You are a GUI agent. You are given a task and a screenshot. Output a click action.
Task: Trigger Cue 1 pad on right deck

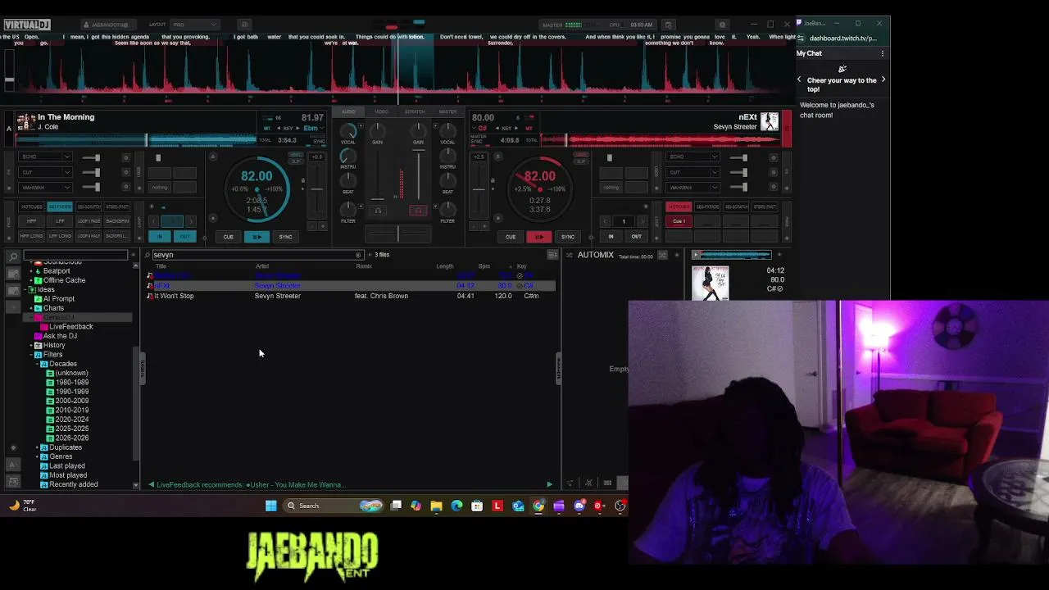[679, 221]
